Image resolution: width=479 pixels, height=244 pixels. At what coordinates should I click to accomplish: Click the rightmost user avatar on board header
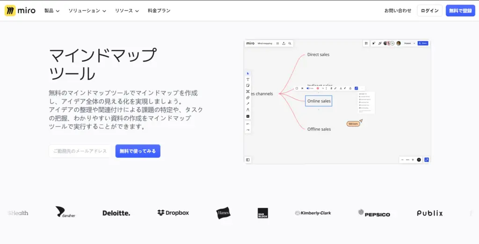pos(399,44)
